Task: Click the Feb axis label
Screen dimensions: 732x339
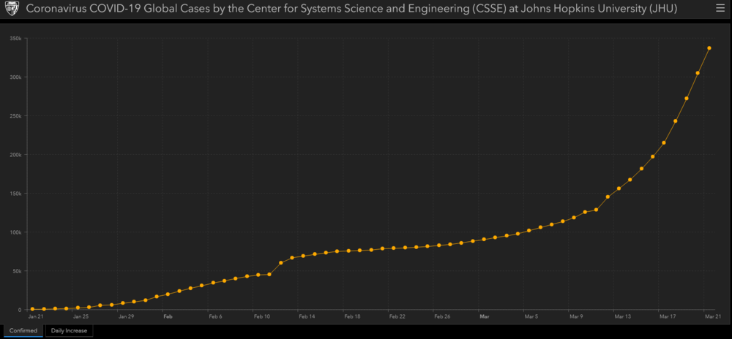Action: point(168,316)
